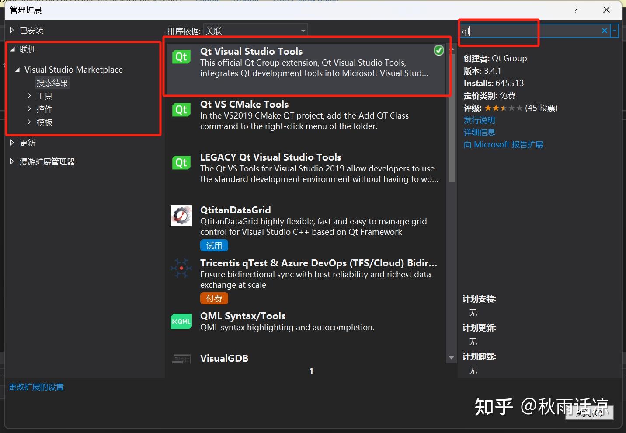Select the 搜索结果 tree item
Viewport: 626px width, 433px height.
pos(52,82)
